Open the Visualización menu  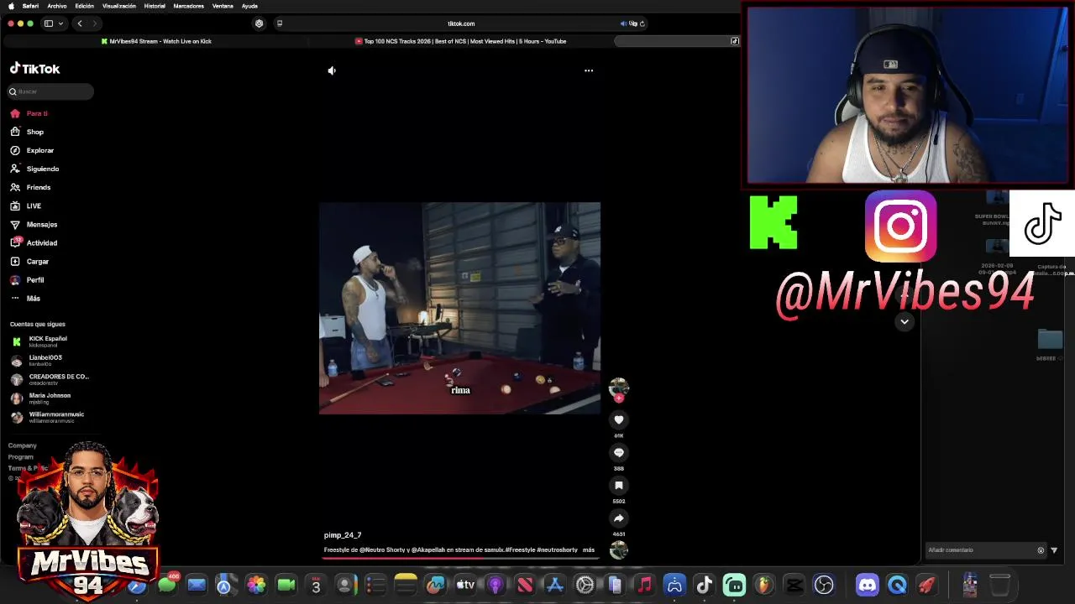coord(119,6)
